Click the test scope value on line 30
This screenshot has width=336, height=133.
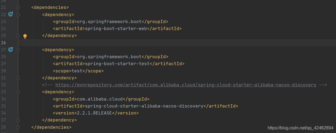coord(77,71)
